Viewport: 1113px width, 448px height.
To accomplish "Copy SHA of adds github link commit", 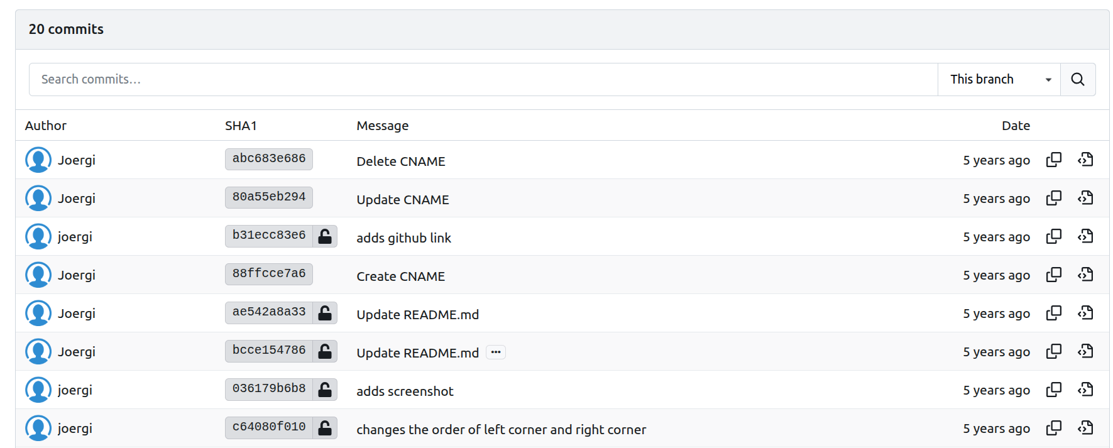I will 1053,236.
